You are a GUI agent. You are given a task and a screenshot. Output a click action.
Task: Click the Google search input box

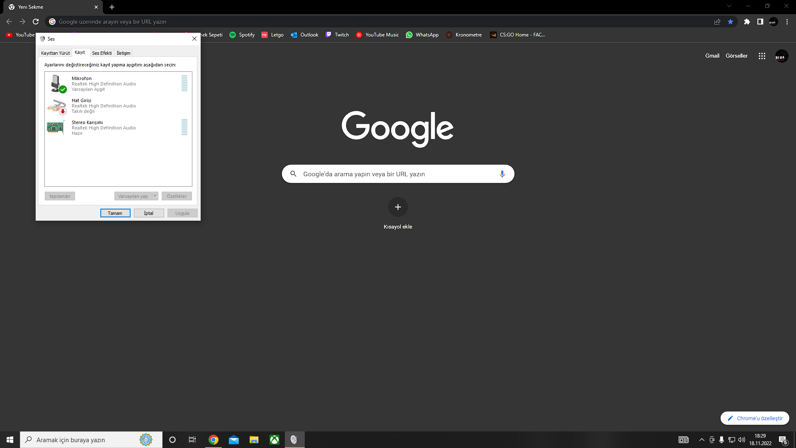pyautogui.click(x=394, y=174)
